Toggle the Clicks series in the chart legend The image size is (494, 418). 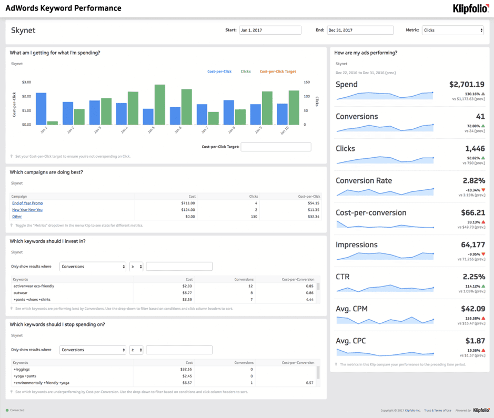[245, 72]
